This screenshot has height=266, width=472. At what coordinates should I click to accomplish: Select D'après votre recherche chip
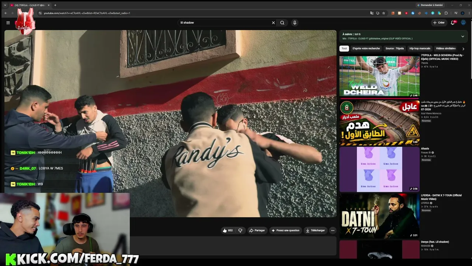click(366, 48)
